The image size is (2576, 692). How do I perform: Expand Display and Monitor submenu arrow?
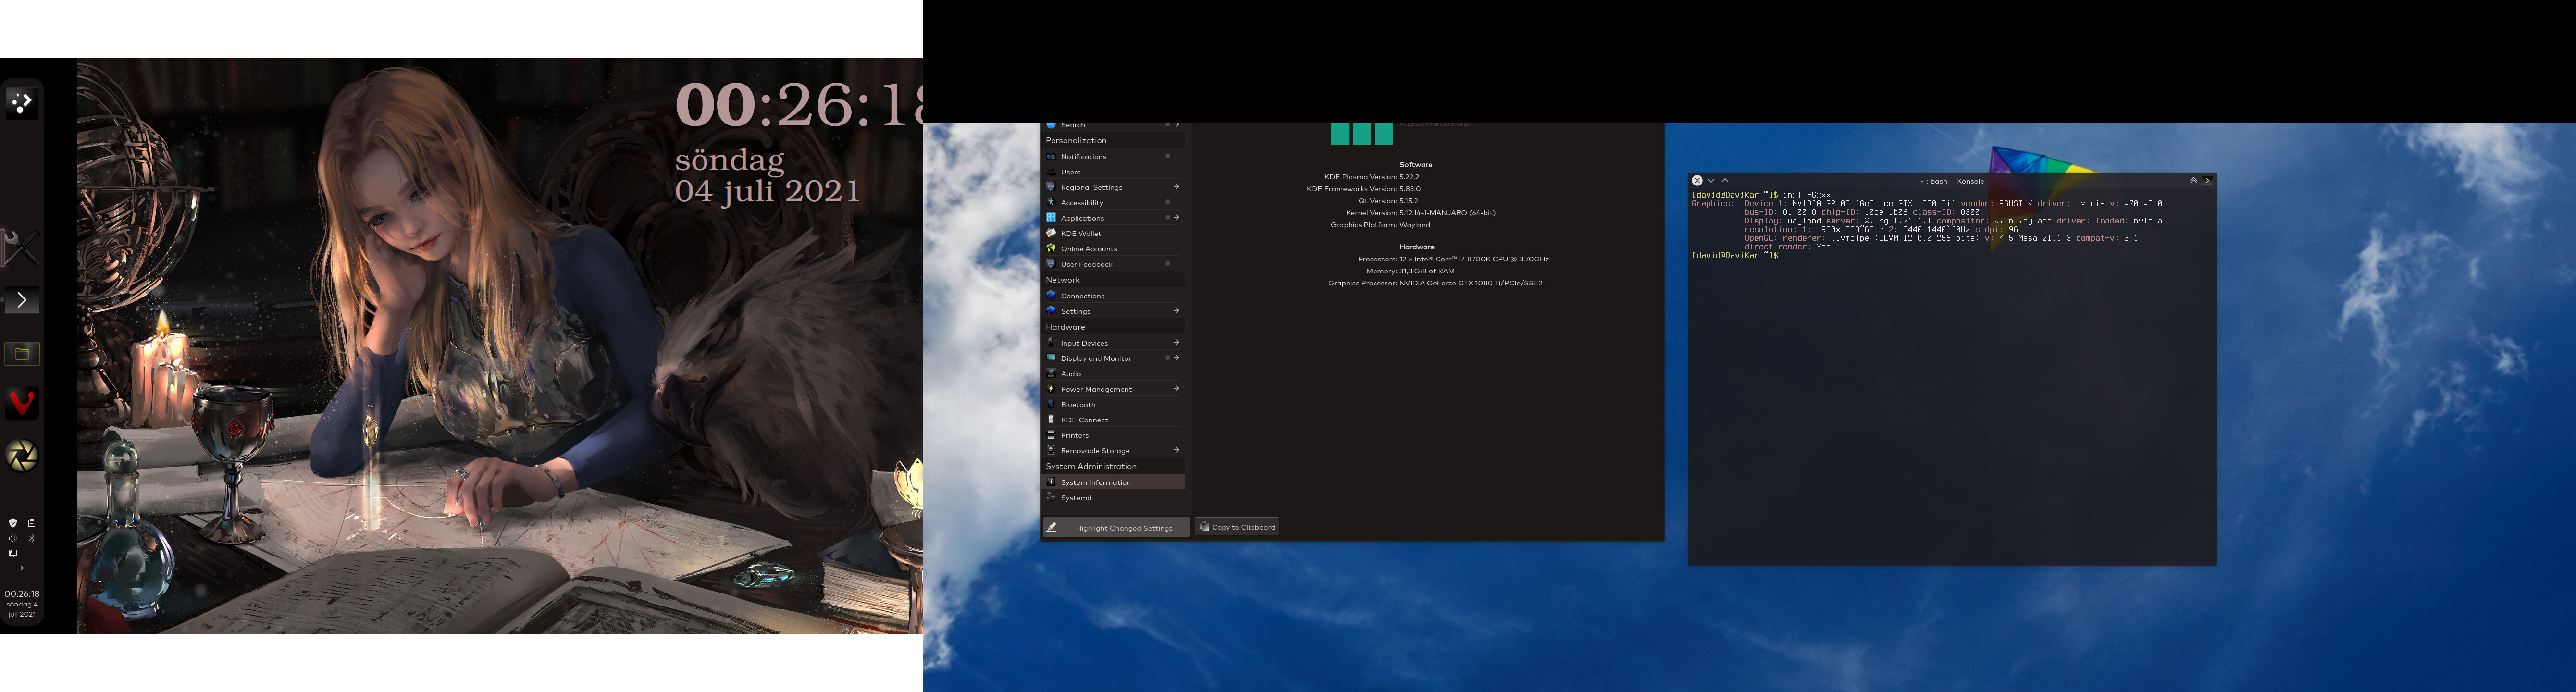click(x=1176, y=358)
